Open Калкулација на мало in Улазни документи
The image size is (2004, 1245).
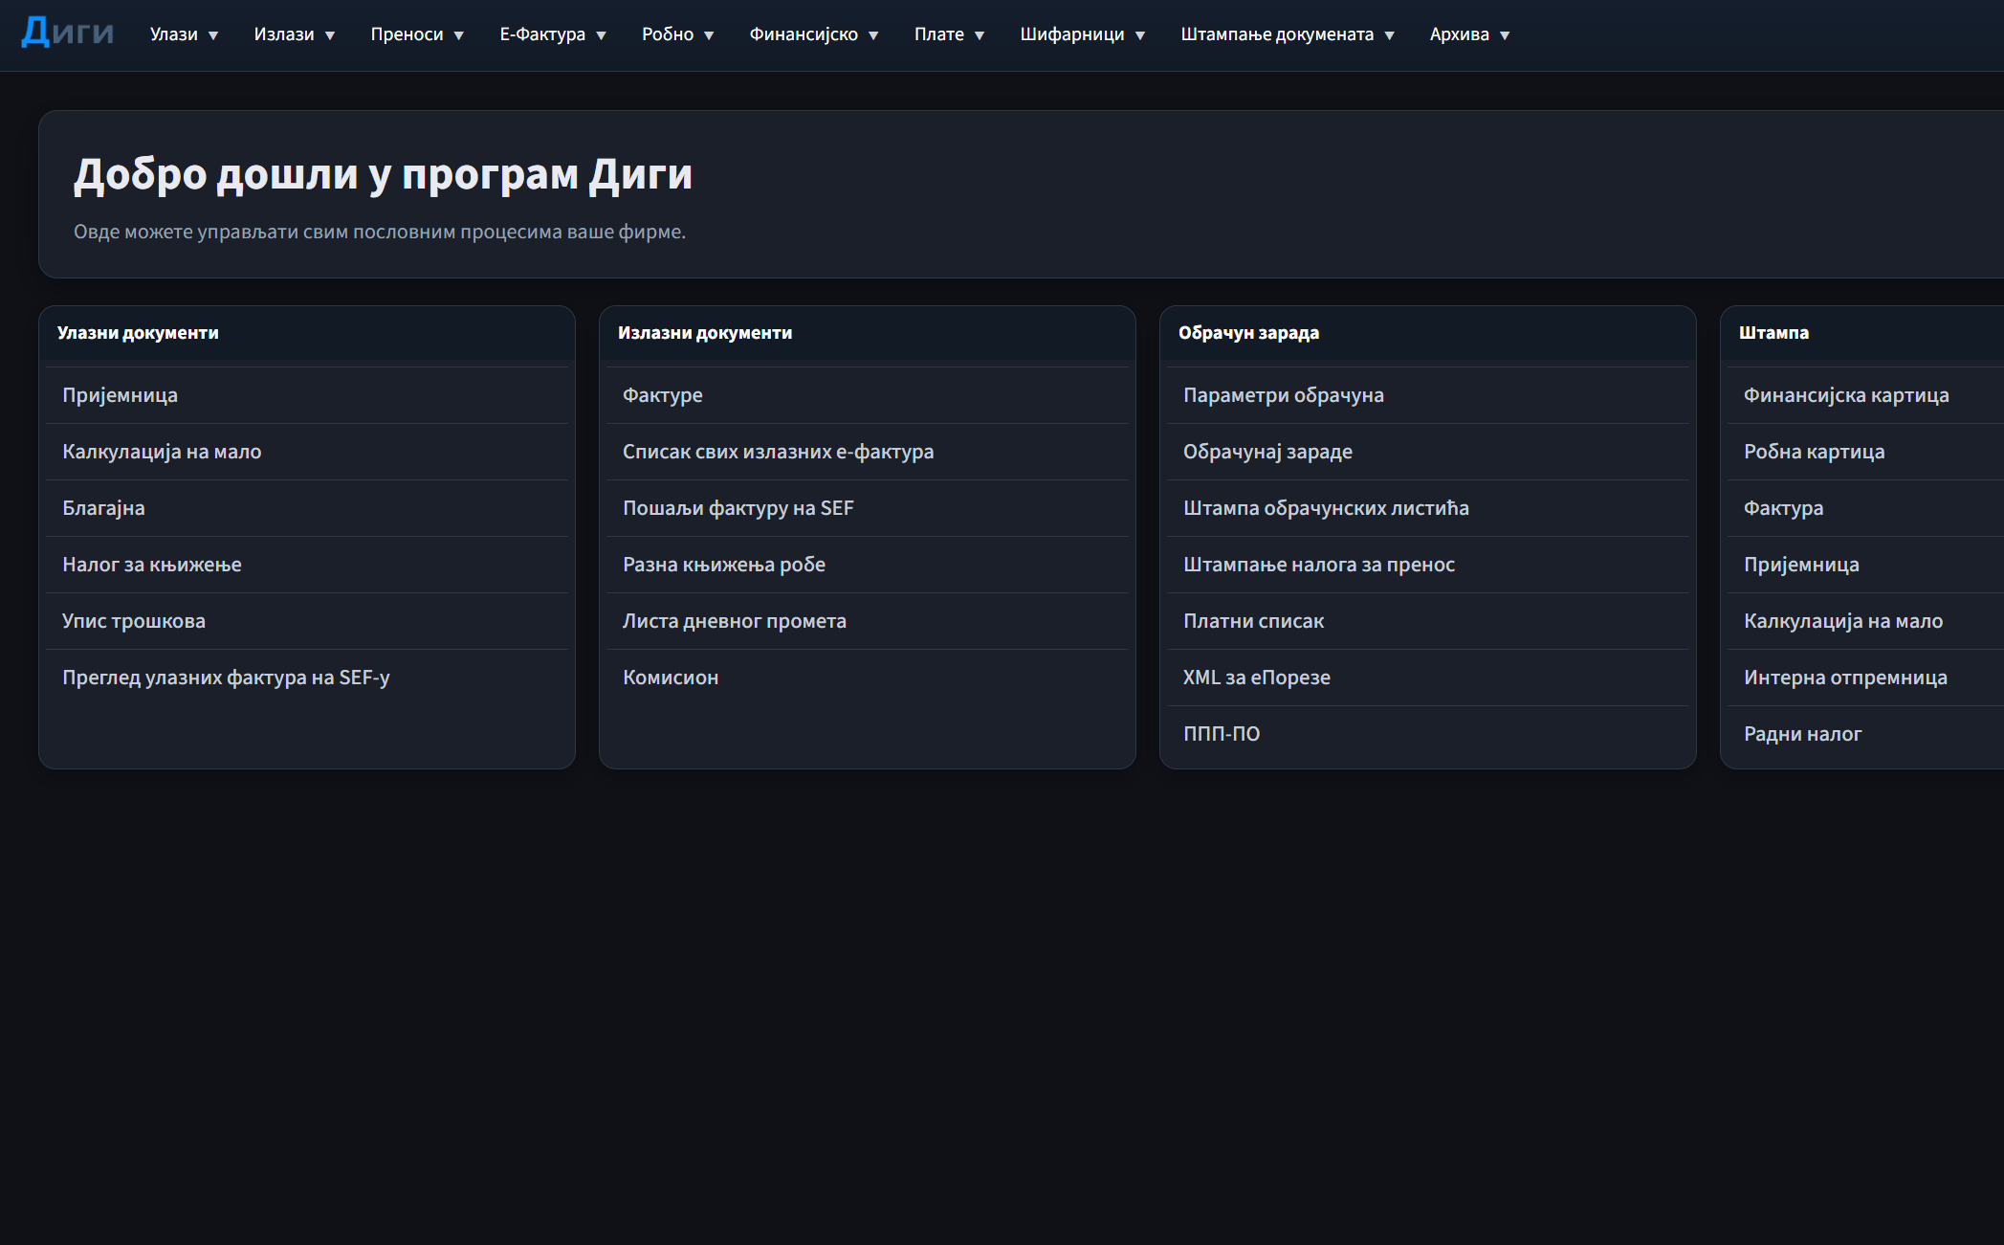click(307, 452)
